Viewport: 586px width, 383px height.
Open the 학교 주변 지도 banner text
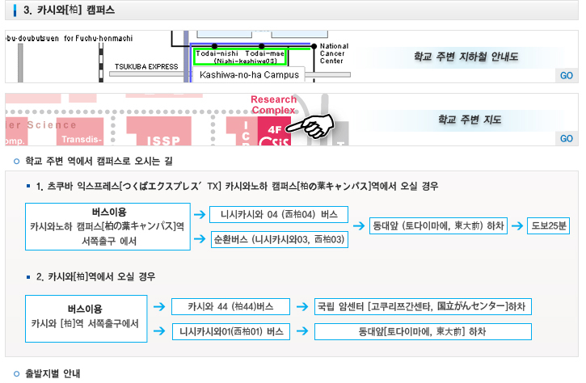(x=469, y=119)
